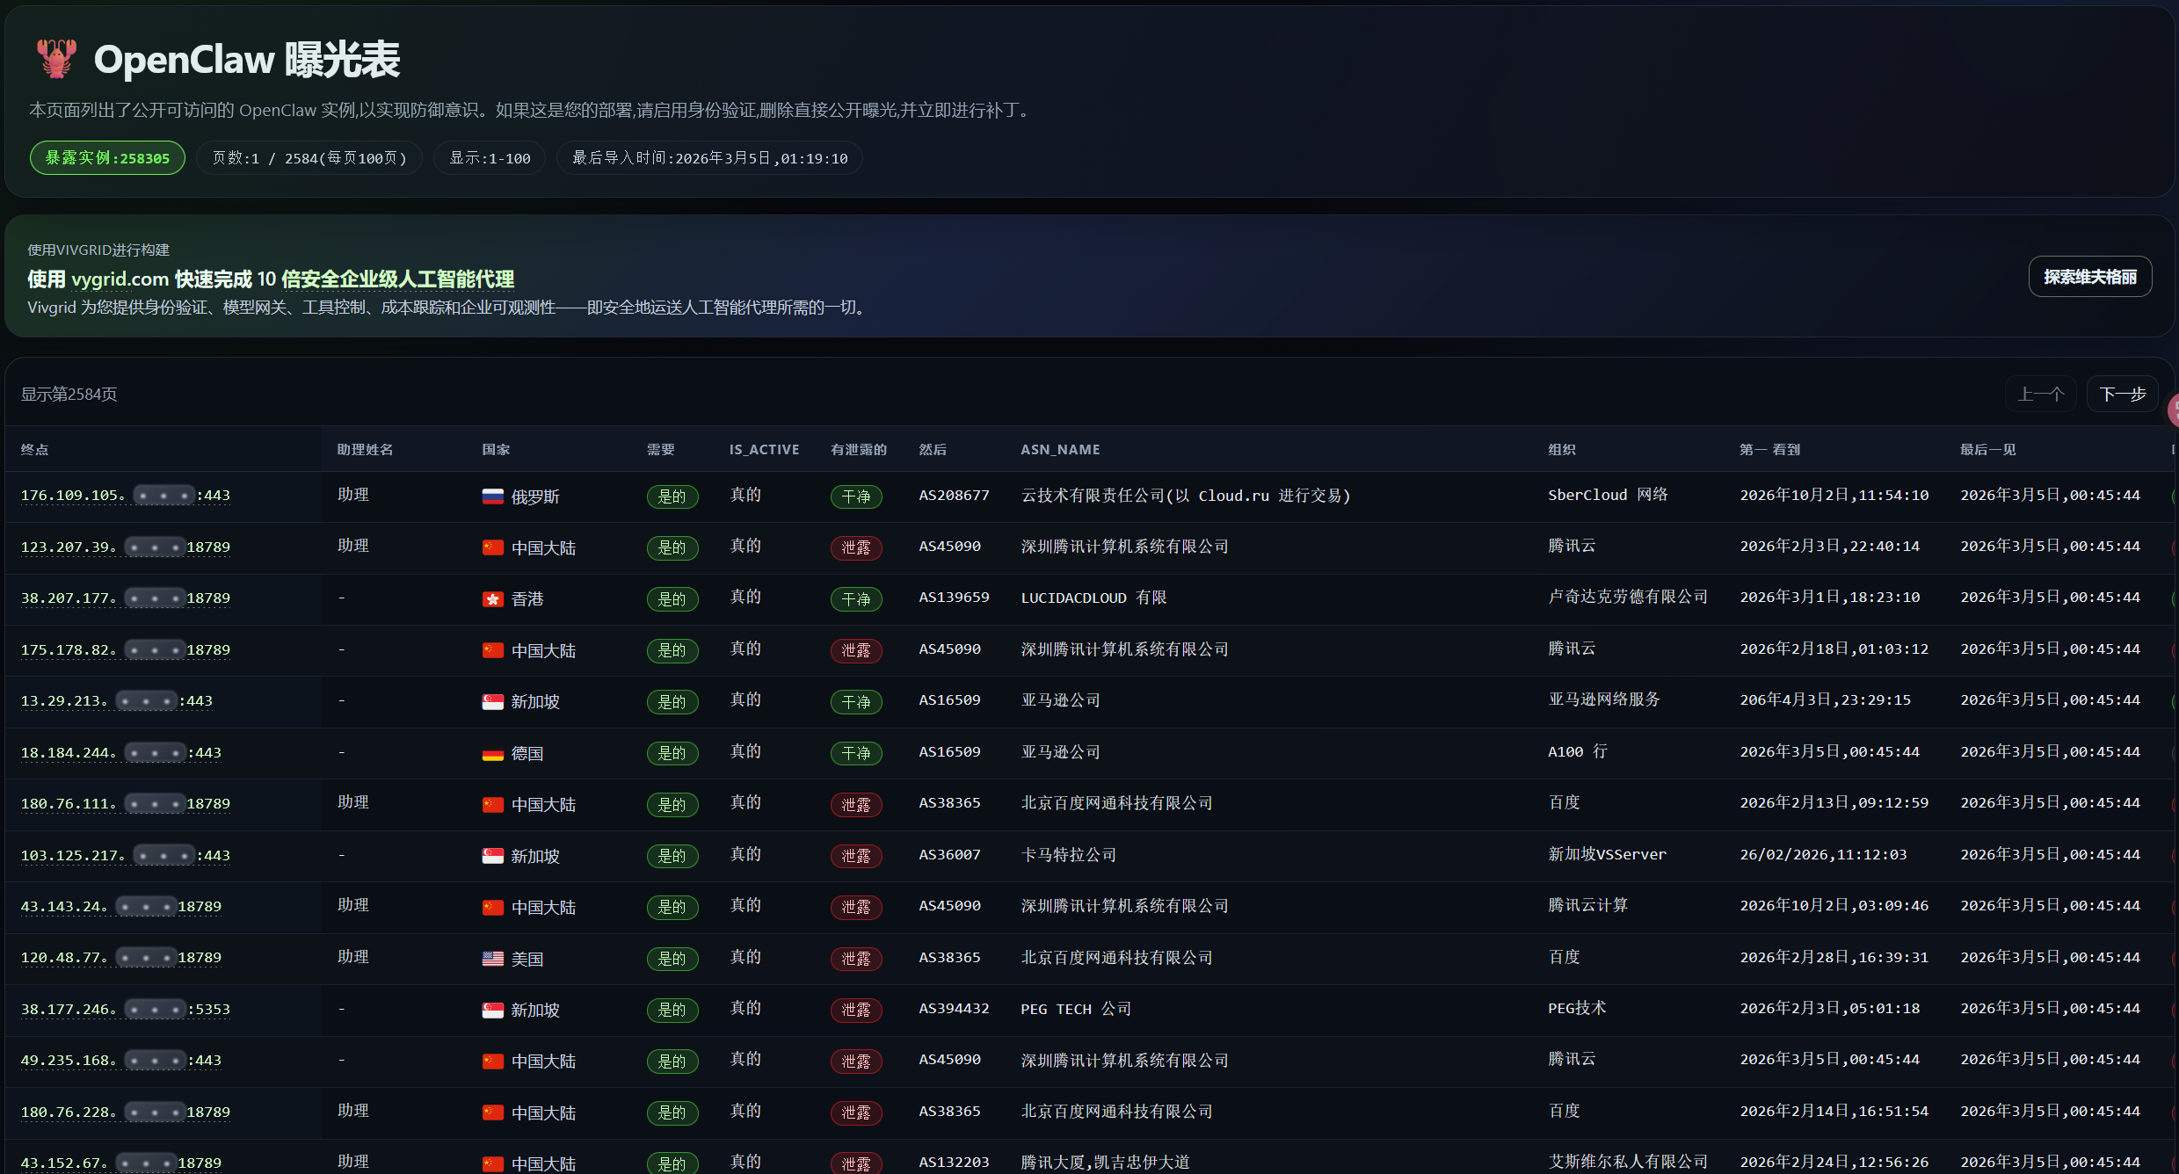This screenshot has width=2179, height=1174.
Task: Click the US flag icon beside 美国
Action: 494,958
